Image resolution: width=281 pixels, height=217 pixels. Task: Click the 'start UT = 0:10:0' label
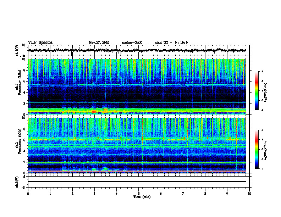pyautogui.click(x=171, y=43)
